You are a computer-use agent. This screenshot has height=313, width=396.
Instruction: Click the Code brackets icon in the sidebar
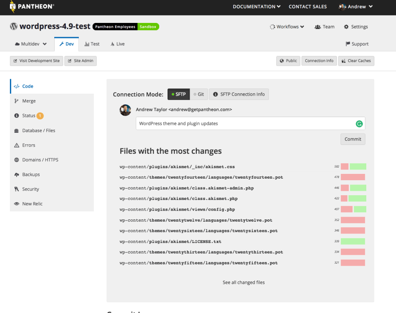click(17, 87)
